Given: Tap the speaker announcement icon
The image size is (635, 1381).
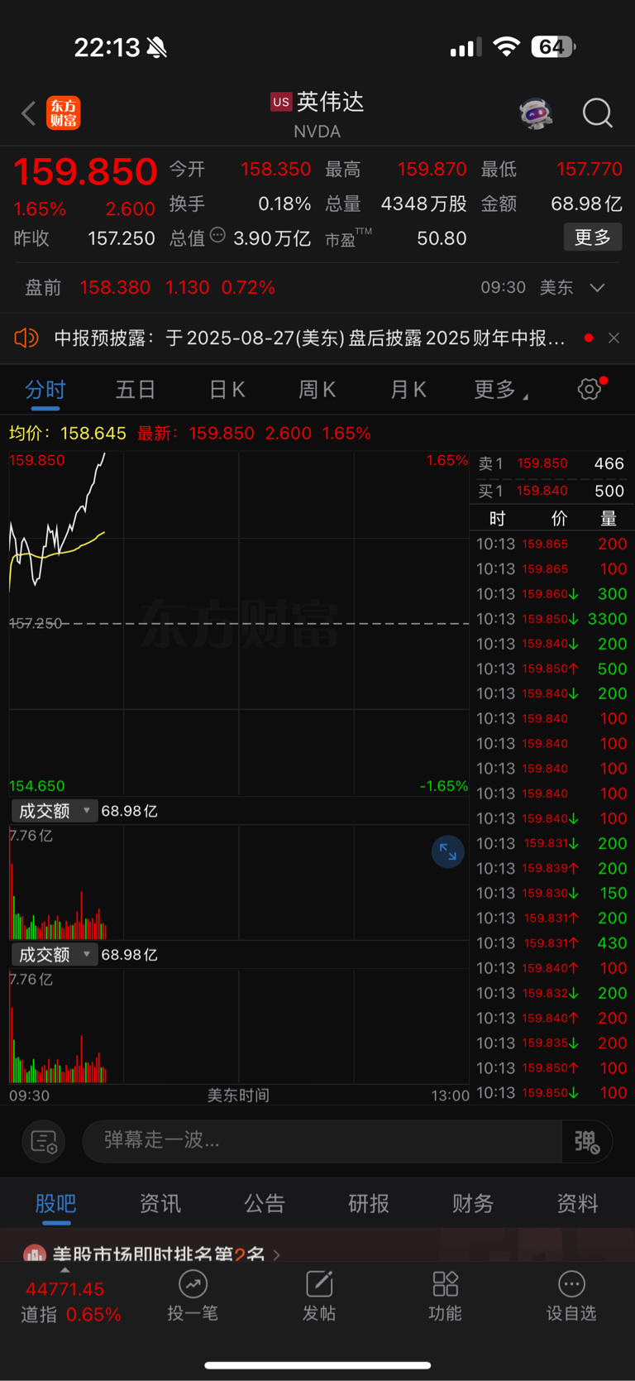Looking at the screenshot, I should coord(26,338).
